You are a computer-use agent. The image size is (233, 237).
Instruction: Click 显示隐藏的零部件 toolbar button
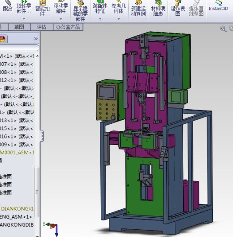pos(80,11)
